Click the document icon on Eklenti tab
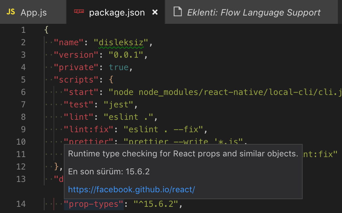 pyautogui.click(x=177, y=11)
